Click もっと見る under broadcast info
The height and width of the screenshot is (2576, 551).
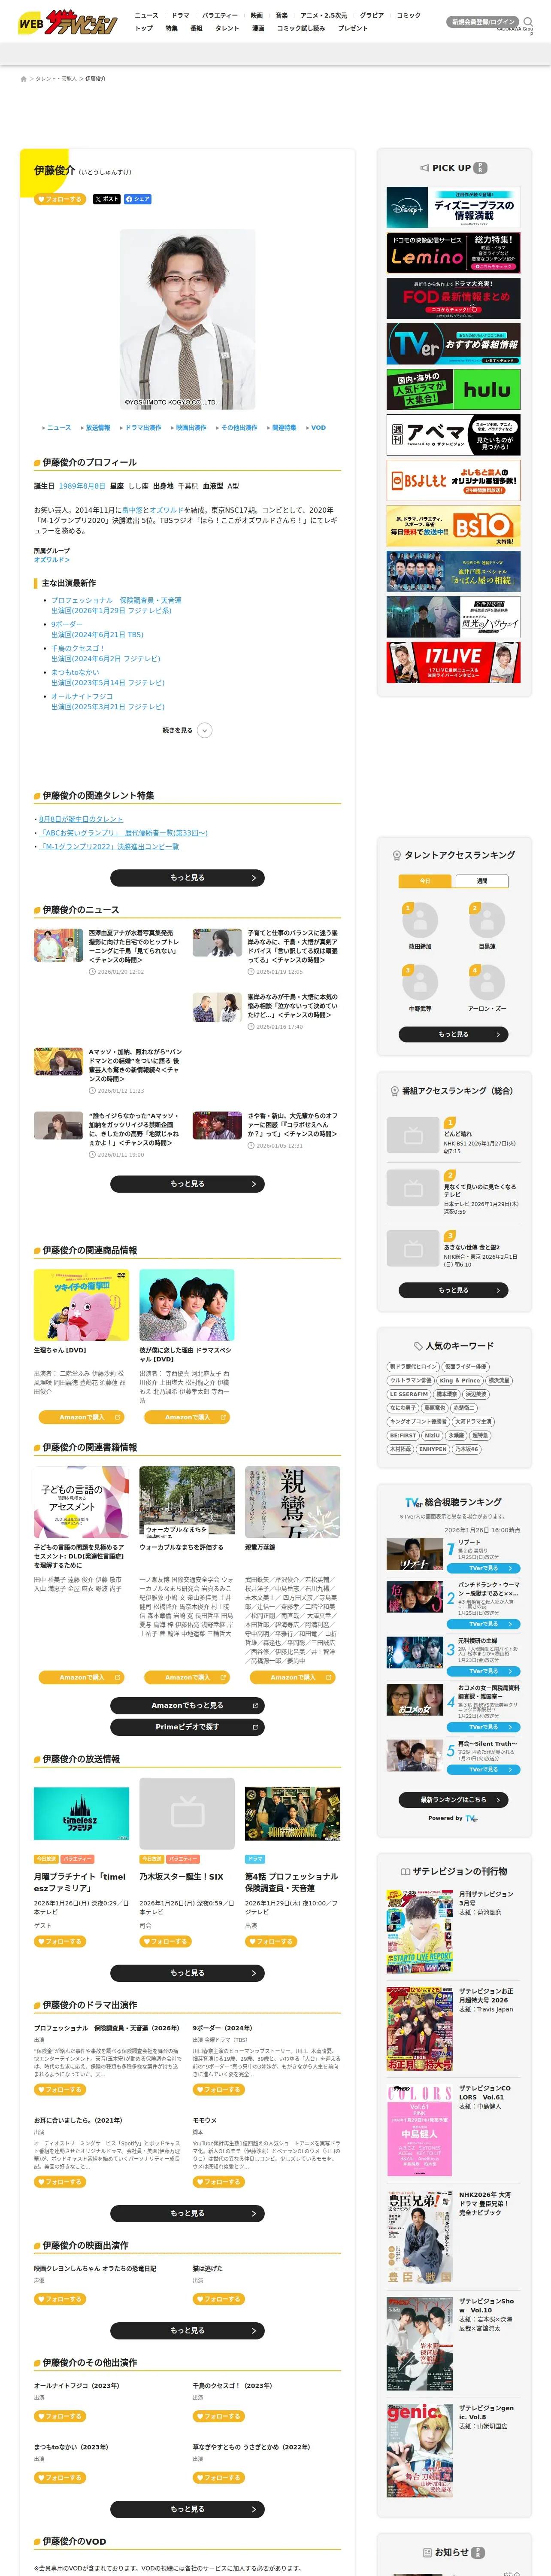[187, 1973]
